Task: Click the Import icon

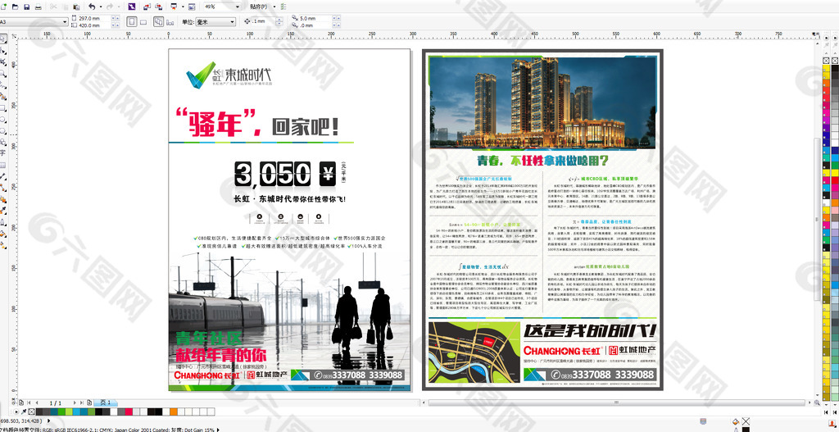Action: (x=147, y=7)
